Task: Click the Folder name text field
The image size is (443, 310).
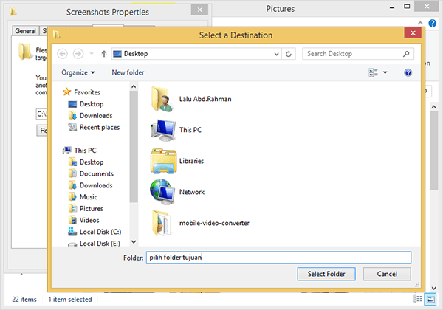Action: [x=278, y=258]
